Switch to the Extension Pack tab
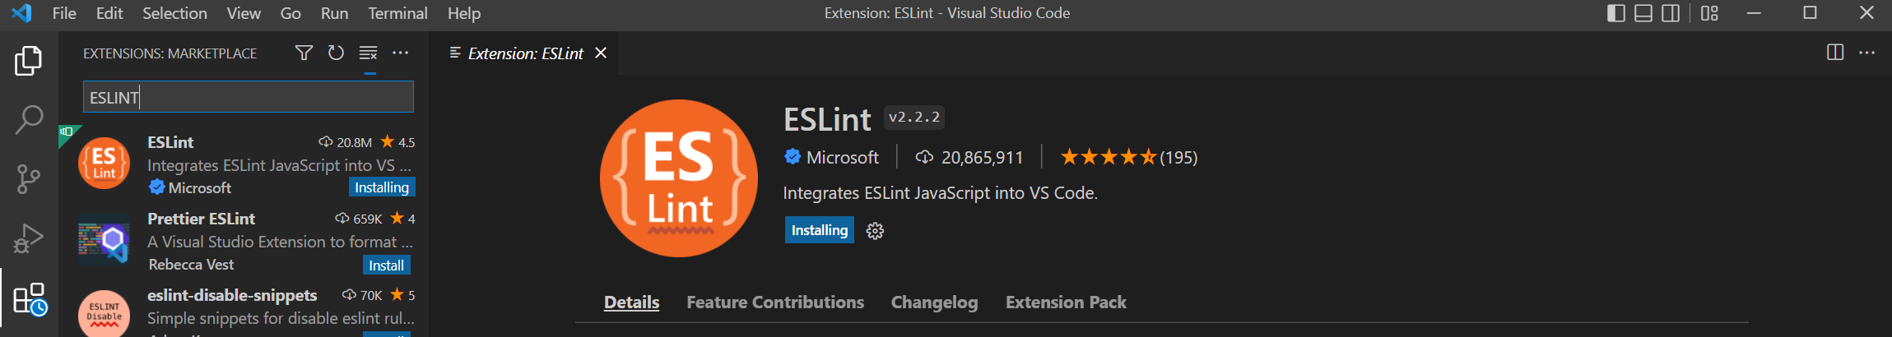This screenshot has height=337, width=1892. (x=1066, y=302)
